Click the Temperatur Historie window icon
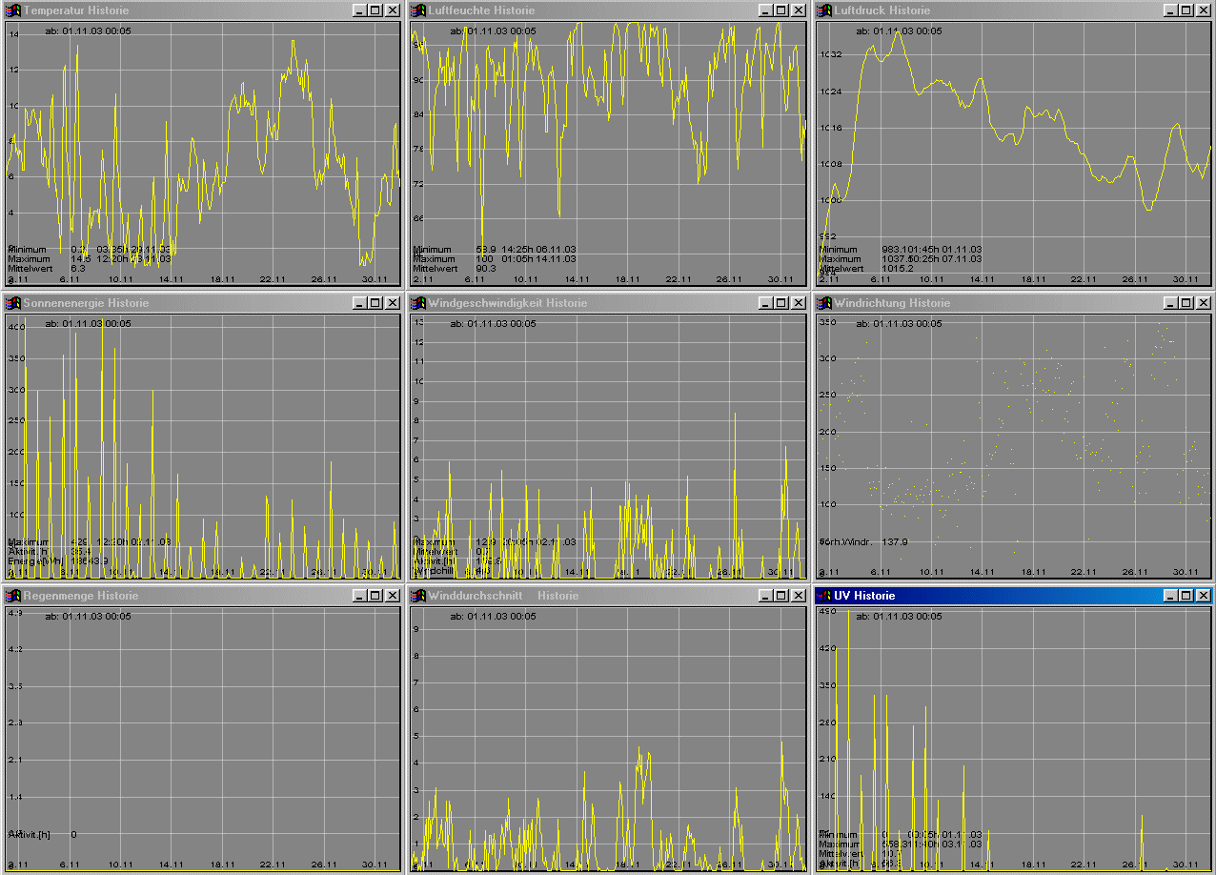Screen dimensions: 1216x875 pos(13,10)
